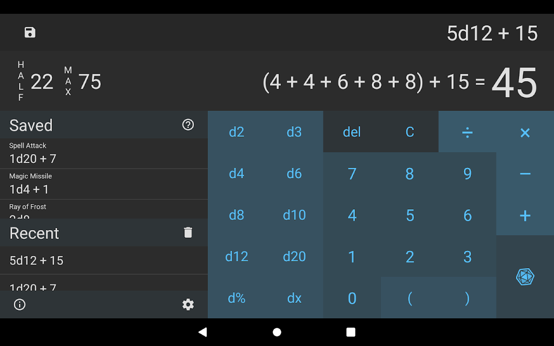Insert an opening parenthesis
This screenshot has width=554, height=346.
tap(410, 298)
